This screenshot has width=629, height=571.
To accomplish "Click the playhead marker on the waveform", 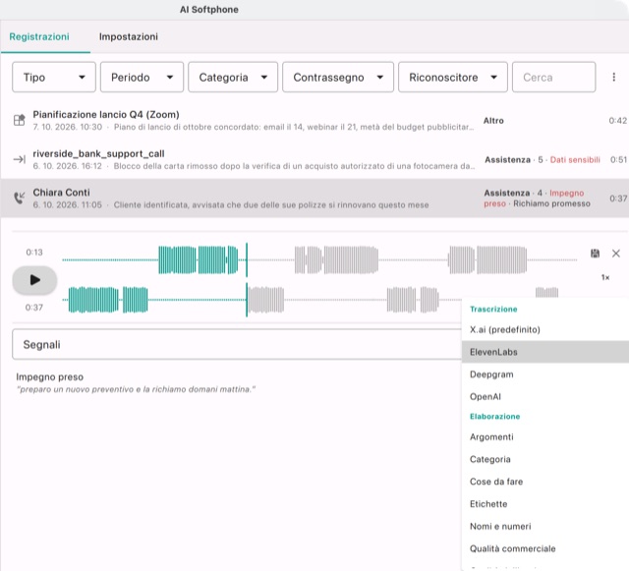I will [247, 279].
